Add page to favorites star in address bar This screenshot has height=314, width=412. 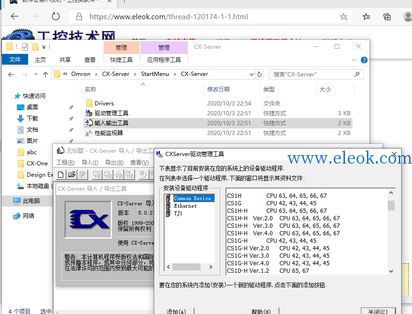click(344, 17)
